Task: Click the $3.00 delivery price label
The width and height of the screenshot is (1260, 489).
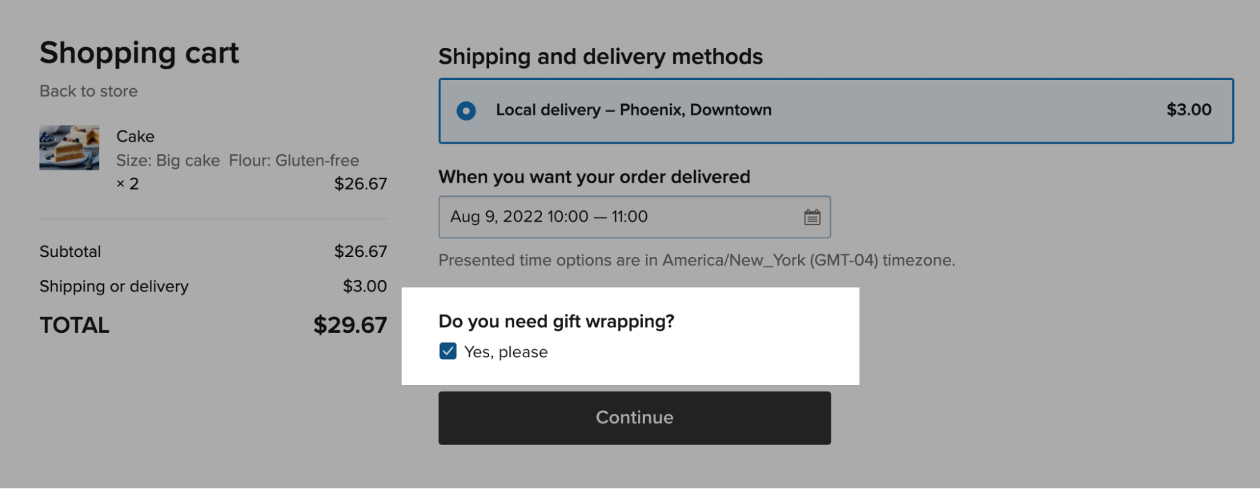Action: point(1189,110)
